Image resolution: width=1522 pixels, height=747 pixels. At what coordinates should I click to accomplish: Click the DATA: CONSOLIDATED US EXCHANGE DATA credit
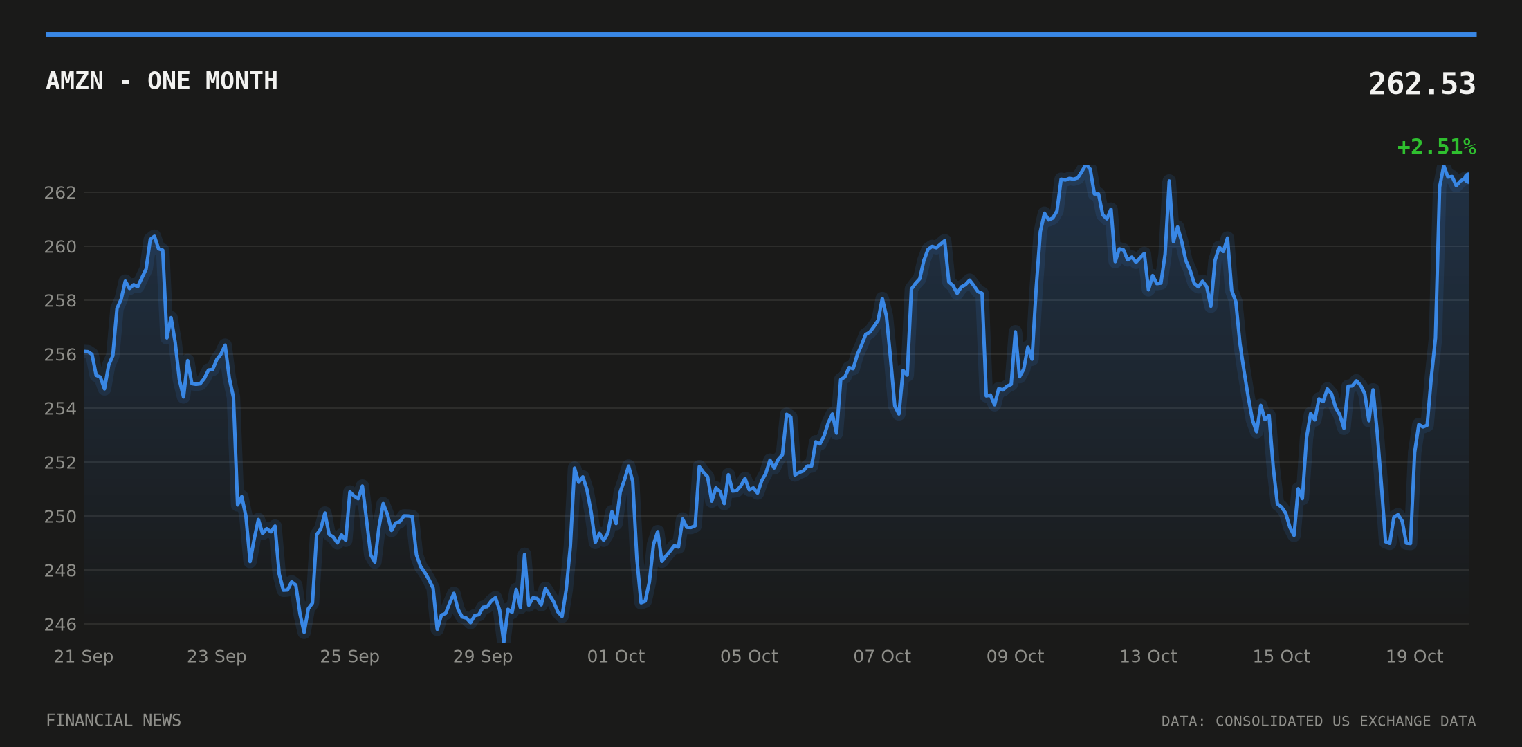pyautogui.click(x=1319, y=721)
